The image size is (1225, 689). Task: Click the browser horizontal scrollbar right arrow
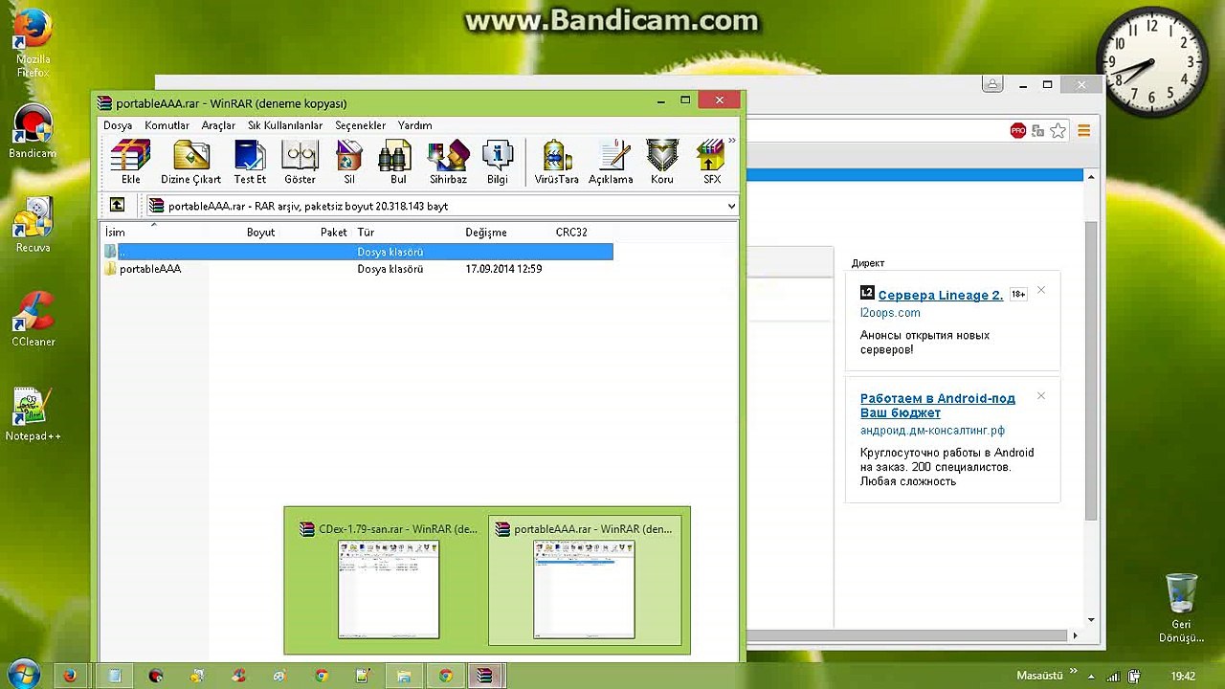1075,634
